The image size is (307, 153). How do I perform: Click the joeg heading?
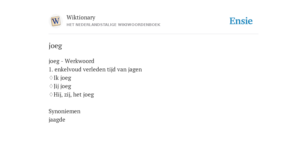(55, 46)
